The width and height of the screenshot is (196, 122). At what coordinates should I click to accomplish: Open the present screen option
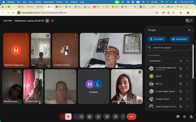(90, 116)
